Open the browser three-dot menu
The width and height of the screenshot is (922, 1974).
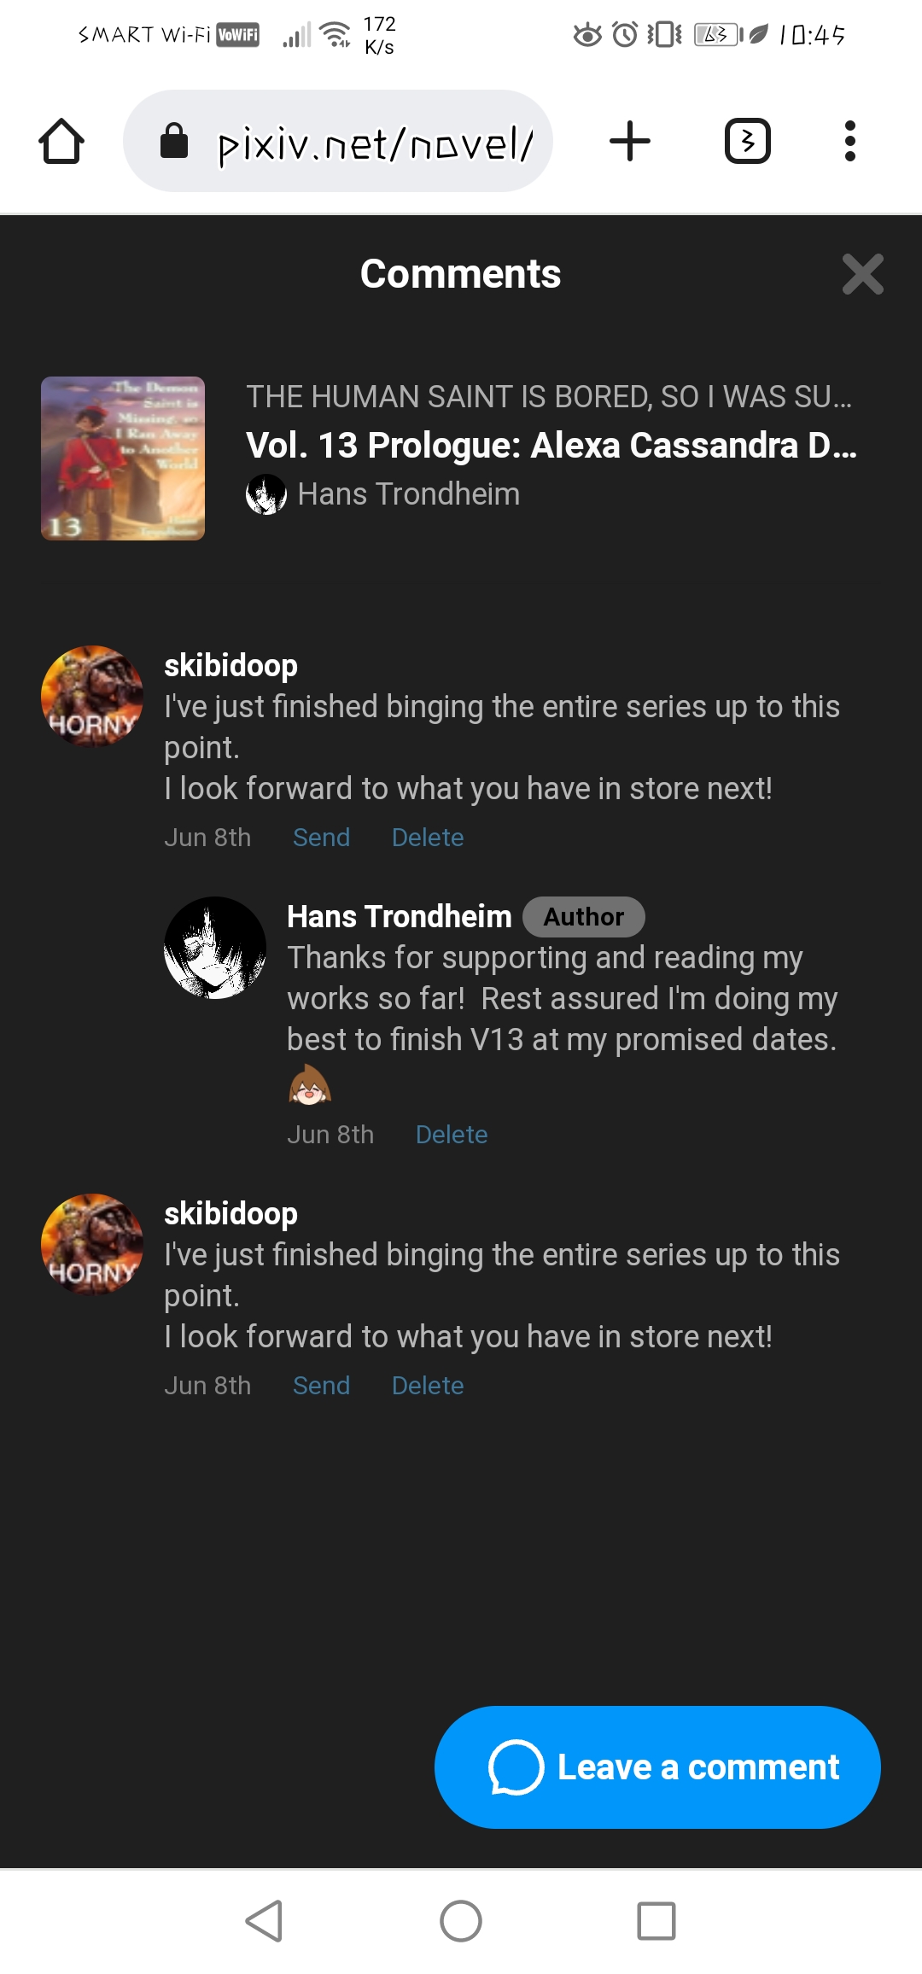[x=849, y=141]
